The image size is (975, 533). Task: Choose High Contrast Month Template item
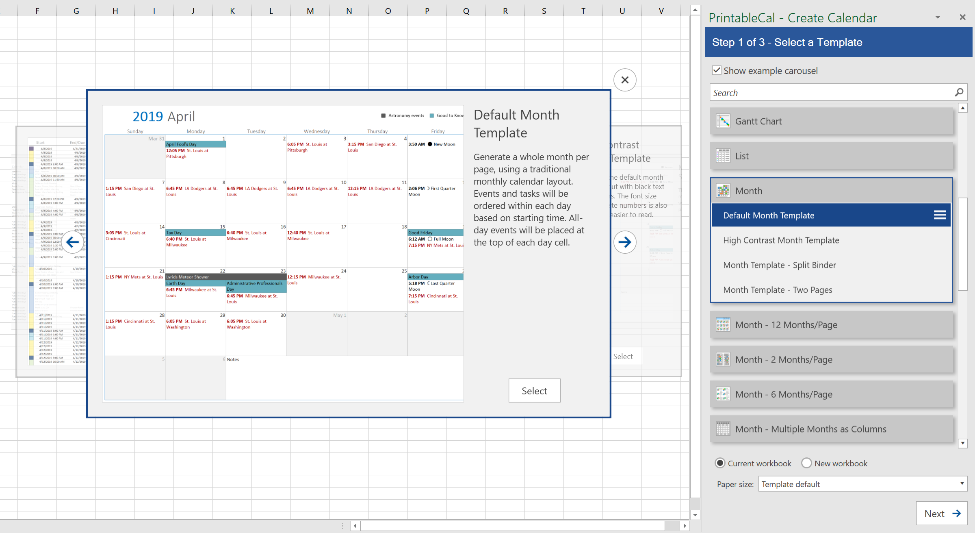point(781,240)
